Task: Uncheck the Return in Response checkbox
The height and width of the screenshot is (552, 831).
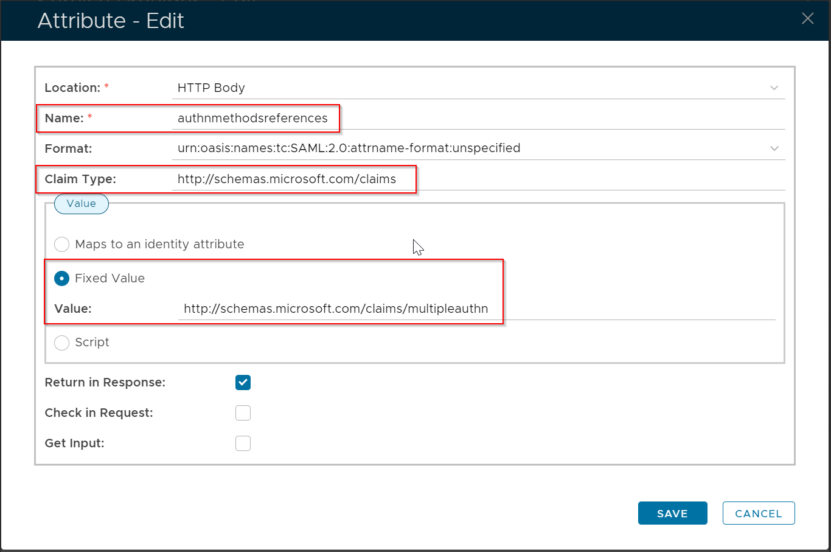Action: (243, 383)
